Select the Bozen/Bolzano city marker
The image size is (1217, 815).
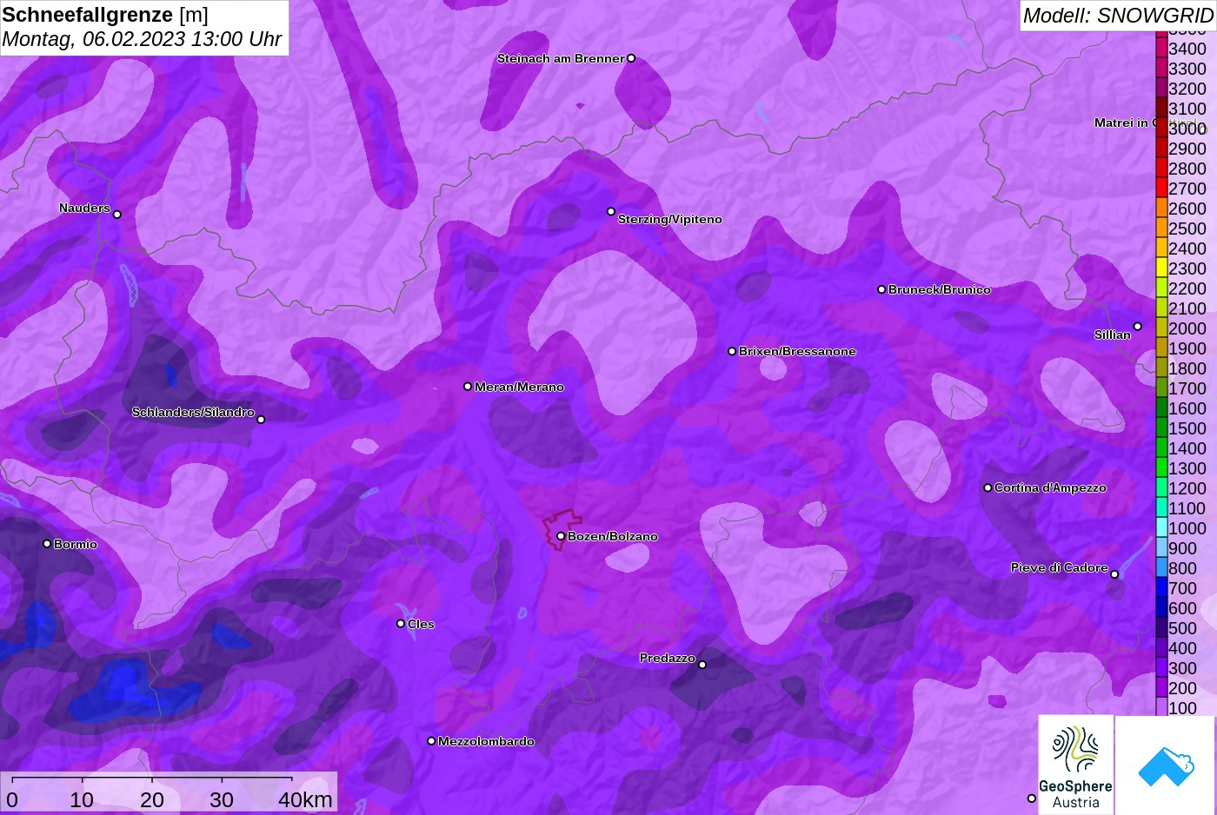click(x=561, y=536)
